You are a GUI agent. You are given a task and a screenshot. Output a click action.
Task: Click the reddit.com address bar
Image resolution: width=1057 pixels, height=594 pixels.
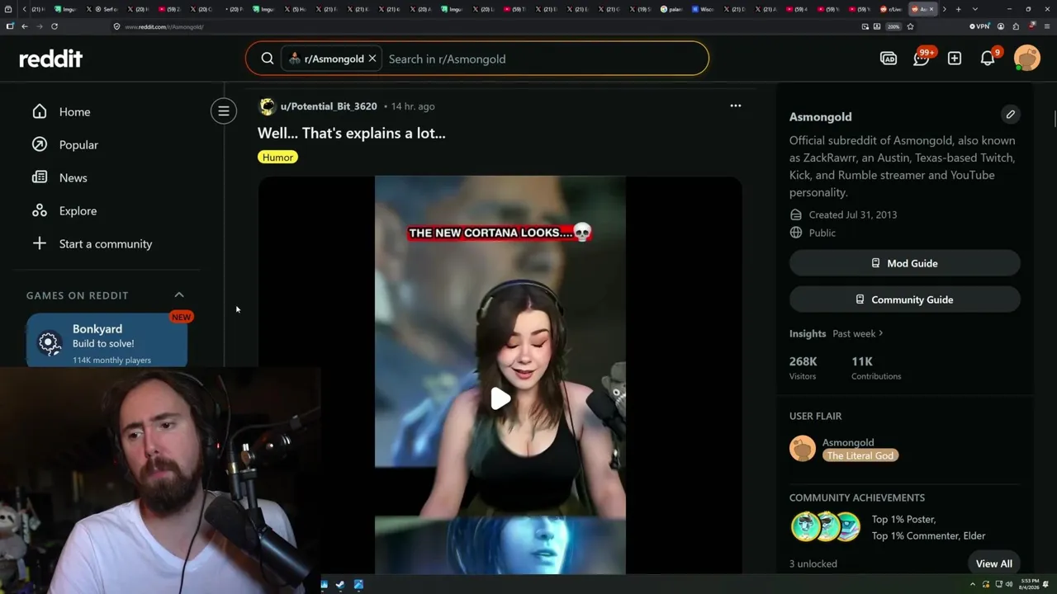pyautogui.click(x=487, y=26)
